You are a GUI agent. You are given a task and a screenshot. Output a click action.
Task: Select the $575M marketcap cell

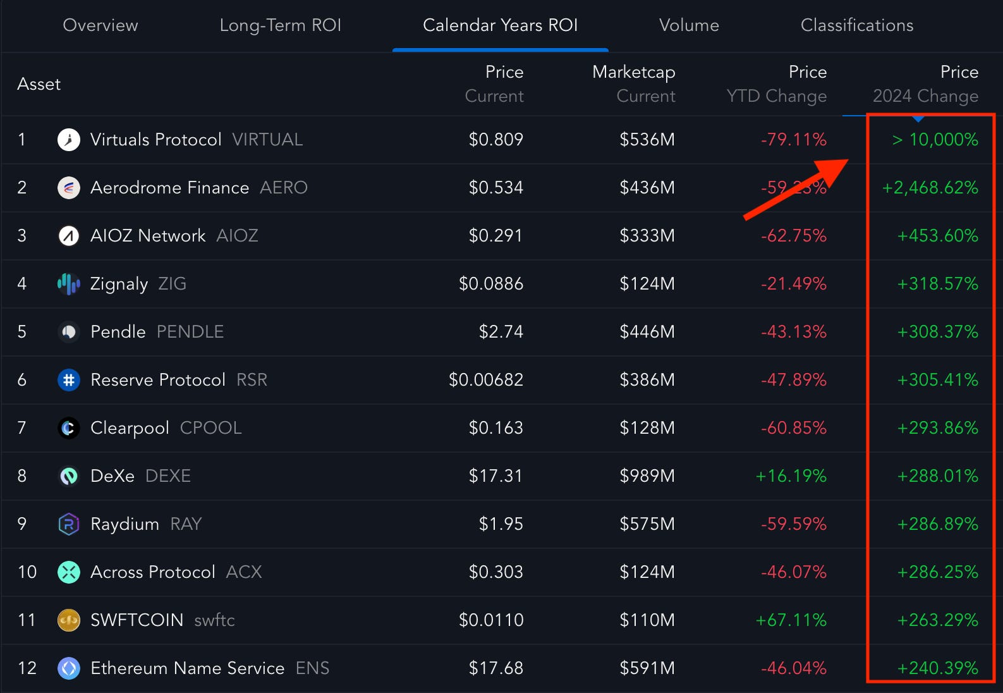[x=647, y=524]
